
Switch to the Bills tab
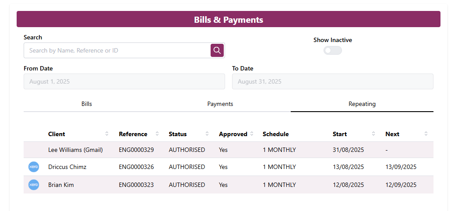click(x=87, y=104)
